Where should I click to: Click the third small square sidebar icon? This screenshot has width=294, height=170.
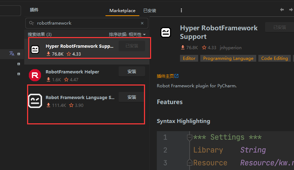point(19,74)
